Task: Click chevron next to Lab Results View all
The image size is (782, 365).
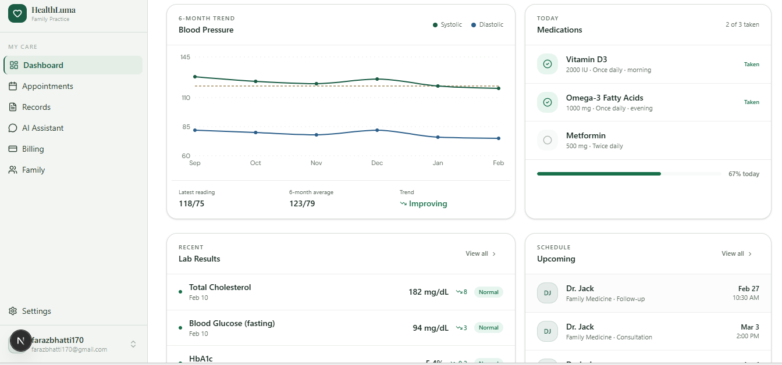Action: 495,254
